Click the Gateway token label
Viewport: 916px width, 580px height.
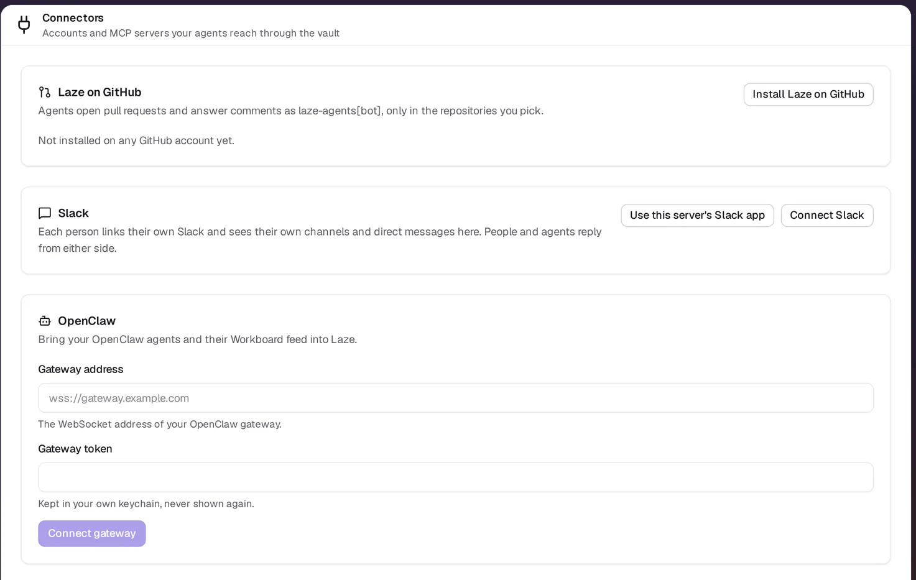tap(75, 449)
